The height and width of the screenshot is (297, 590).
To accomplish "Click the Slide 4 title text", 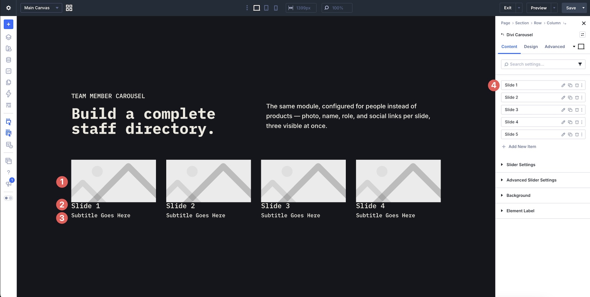I will [370, 206].
